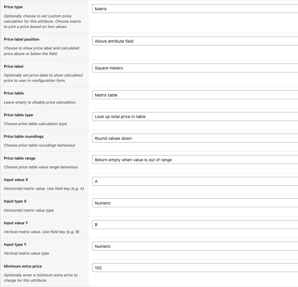Click the "Price label position" heading

pos(21,39)
